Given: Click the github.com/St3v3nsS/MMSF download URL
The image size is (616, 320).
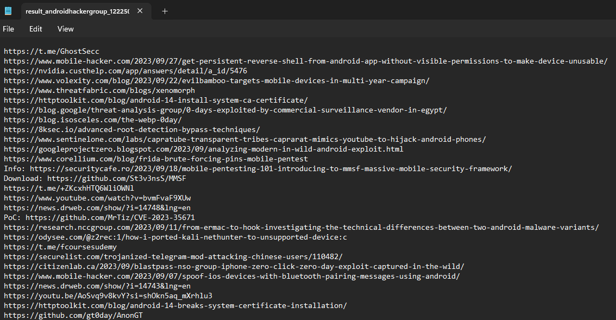Looking at the screenshot, I should (x=117, y=179).
